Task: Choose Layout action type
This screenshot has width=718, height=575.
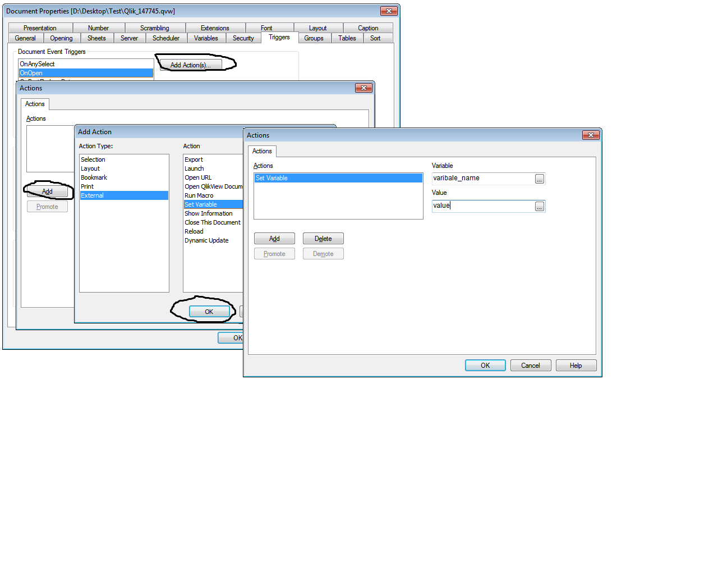Action: click(124, 168)
